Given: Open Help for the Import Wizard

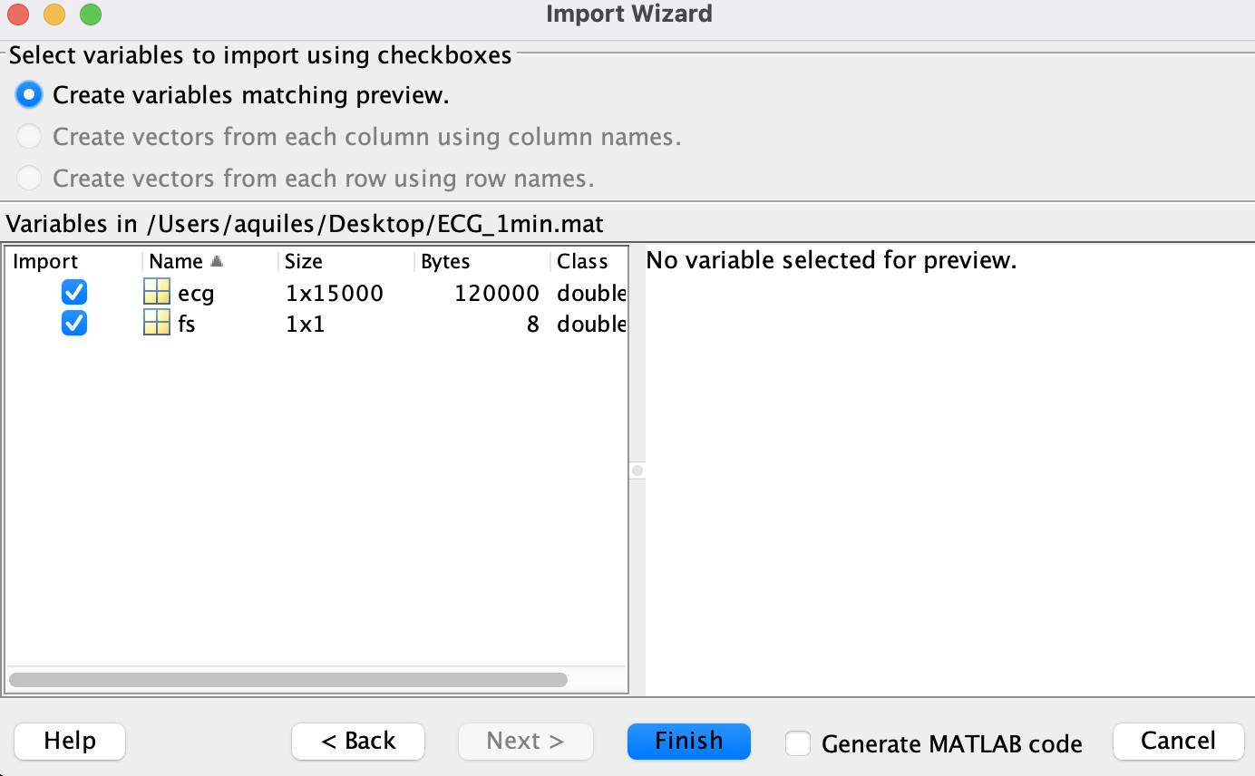Looking at the screenshot, I should pos(69,741).
